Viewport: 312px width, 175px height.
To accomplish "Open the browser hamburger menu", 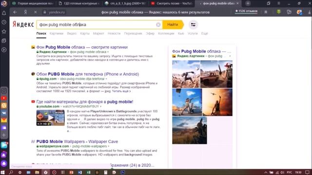I will pos(279,3).
